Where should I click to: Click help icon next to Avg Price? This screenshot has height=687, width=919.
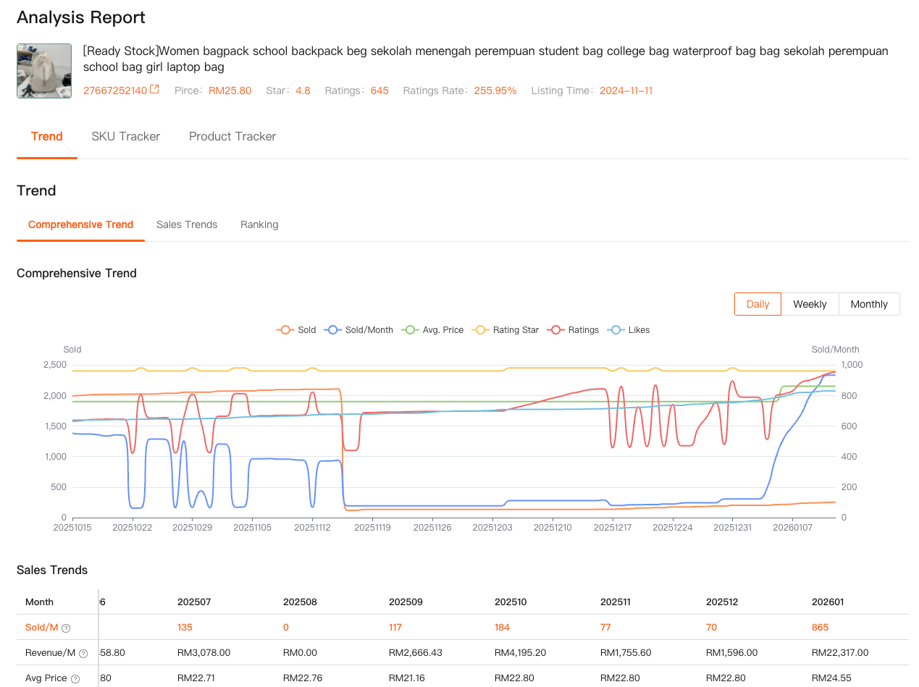coord(75,679)
